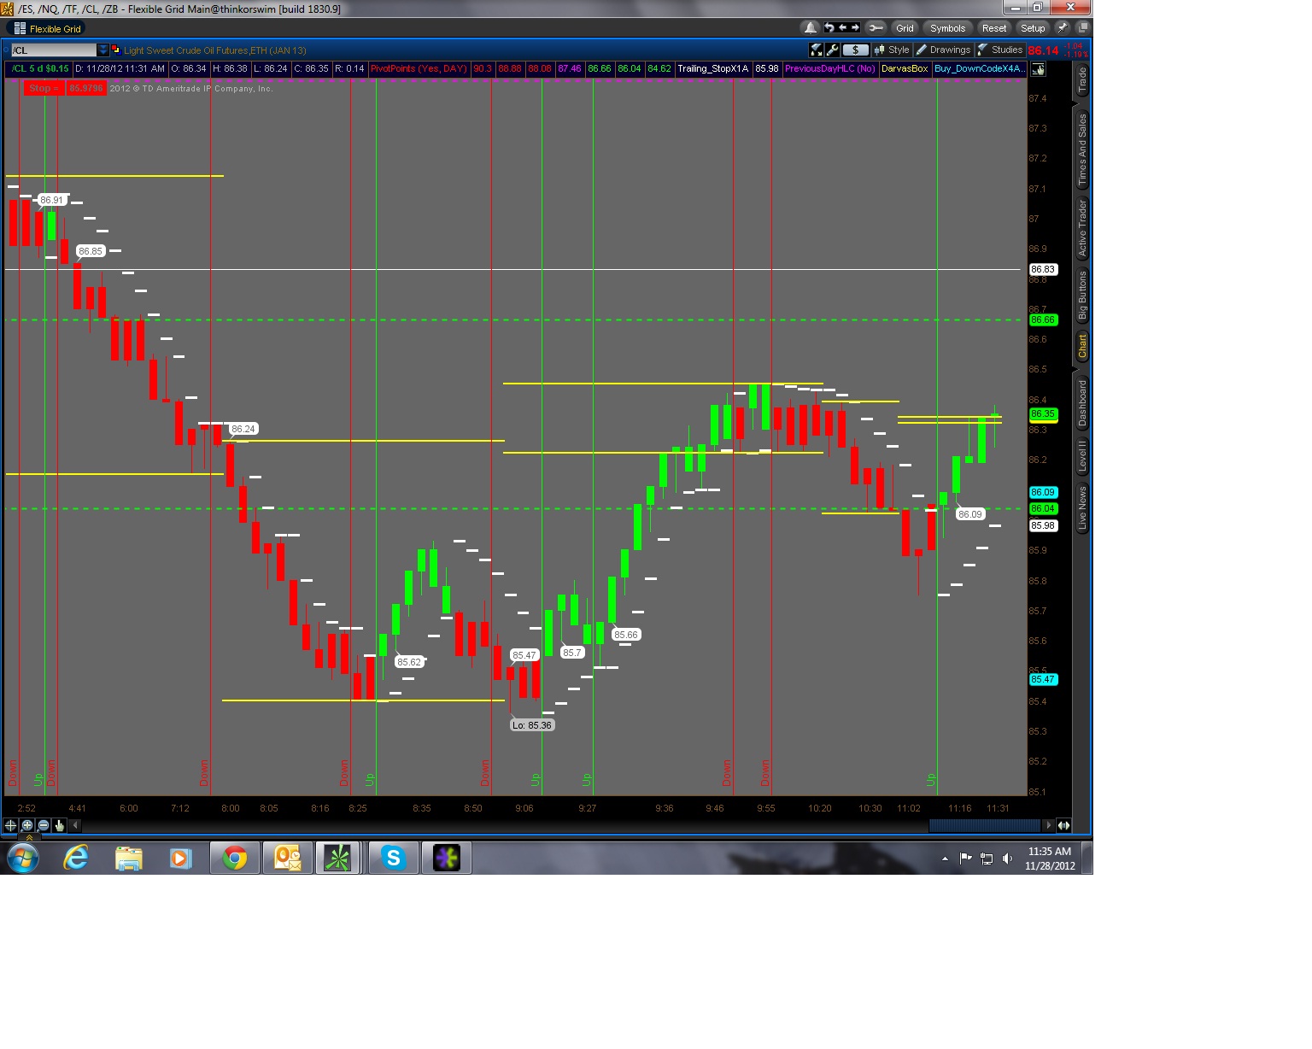Click the PivotPoints (Yes, DAY) study label
Viewport: 1312px width, 1049px height.
(x=419, y=68)
